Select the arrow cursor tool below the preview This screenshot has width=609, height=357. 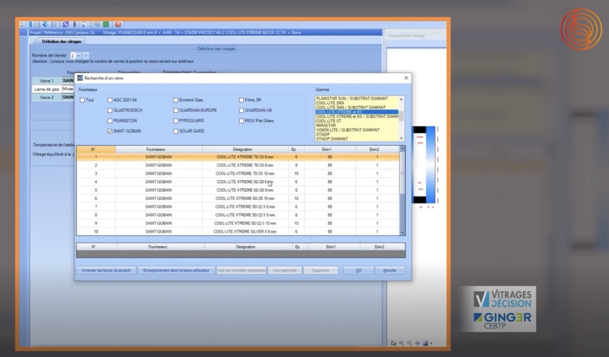(x=394, y=343)
